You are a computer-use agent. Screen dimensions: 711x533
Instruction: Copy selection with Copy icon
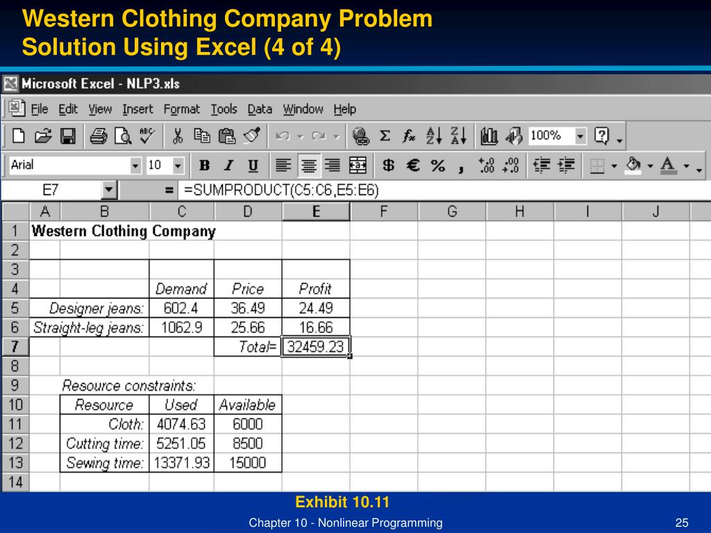(202, 135)
